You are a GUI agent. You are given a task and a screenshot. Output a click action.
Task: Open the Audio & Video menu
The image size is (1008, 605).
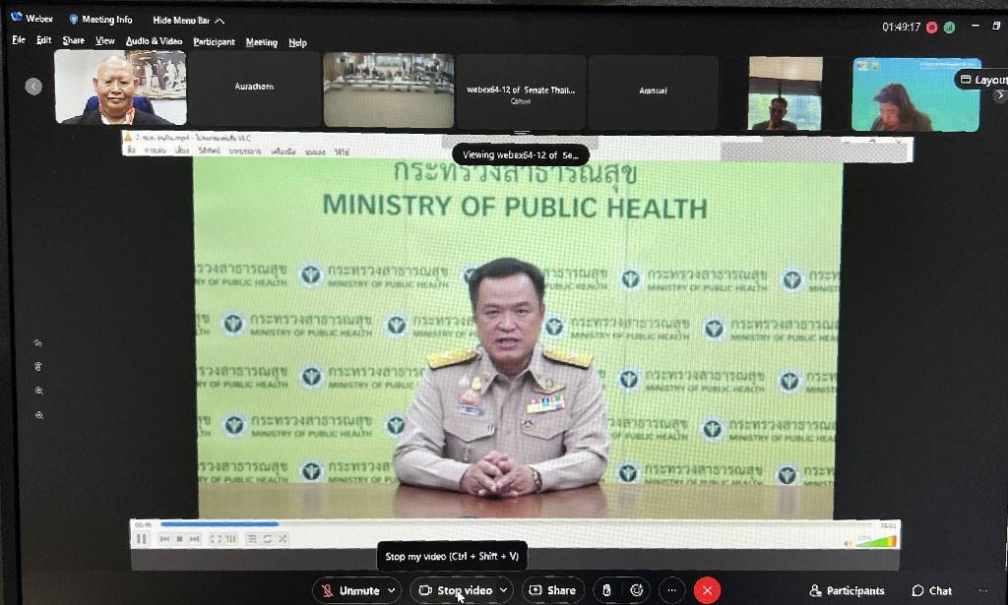(x=154, y=41)
